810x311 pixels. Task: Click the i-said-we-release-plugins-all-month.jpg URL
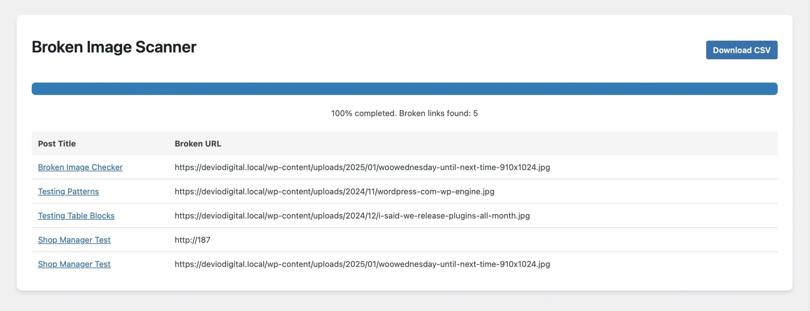(352, 216)
